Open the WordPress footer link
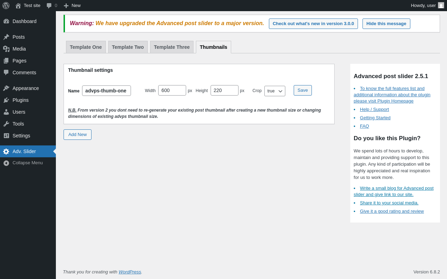447x279 pixels. [x=130, y=272]
